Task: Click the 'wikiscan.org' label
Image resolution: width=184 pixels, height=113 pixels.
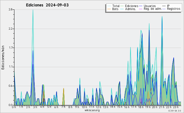Action: [x=92, y=110]
